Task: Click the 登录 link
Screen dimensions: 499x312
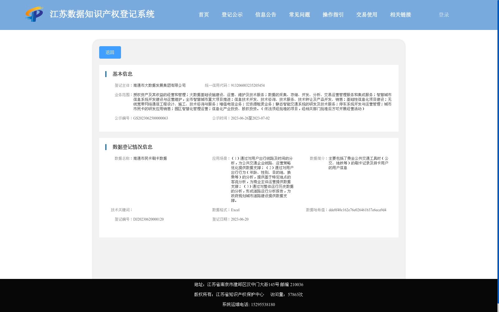Action: [444, 15]
